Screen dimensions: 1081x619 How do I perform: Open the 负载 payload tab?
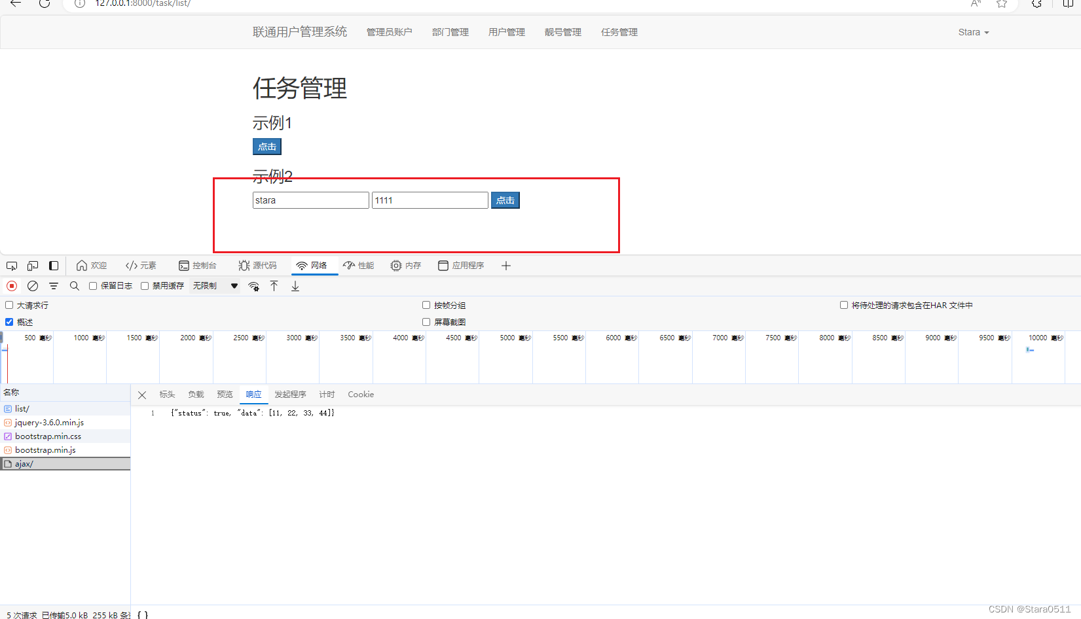(196, 395)
